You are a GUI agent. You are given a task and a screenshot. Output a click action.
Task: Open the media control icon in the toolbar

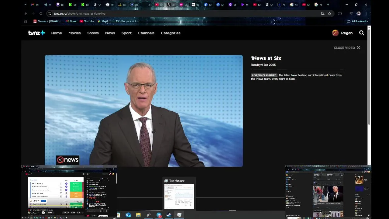pos(351,13)
